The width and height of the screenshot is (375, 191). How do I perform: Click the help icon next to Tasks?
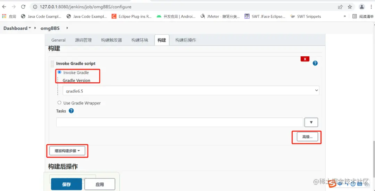[x=71, y=111]
